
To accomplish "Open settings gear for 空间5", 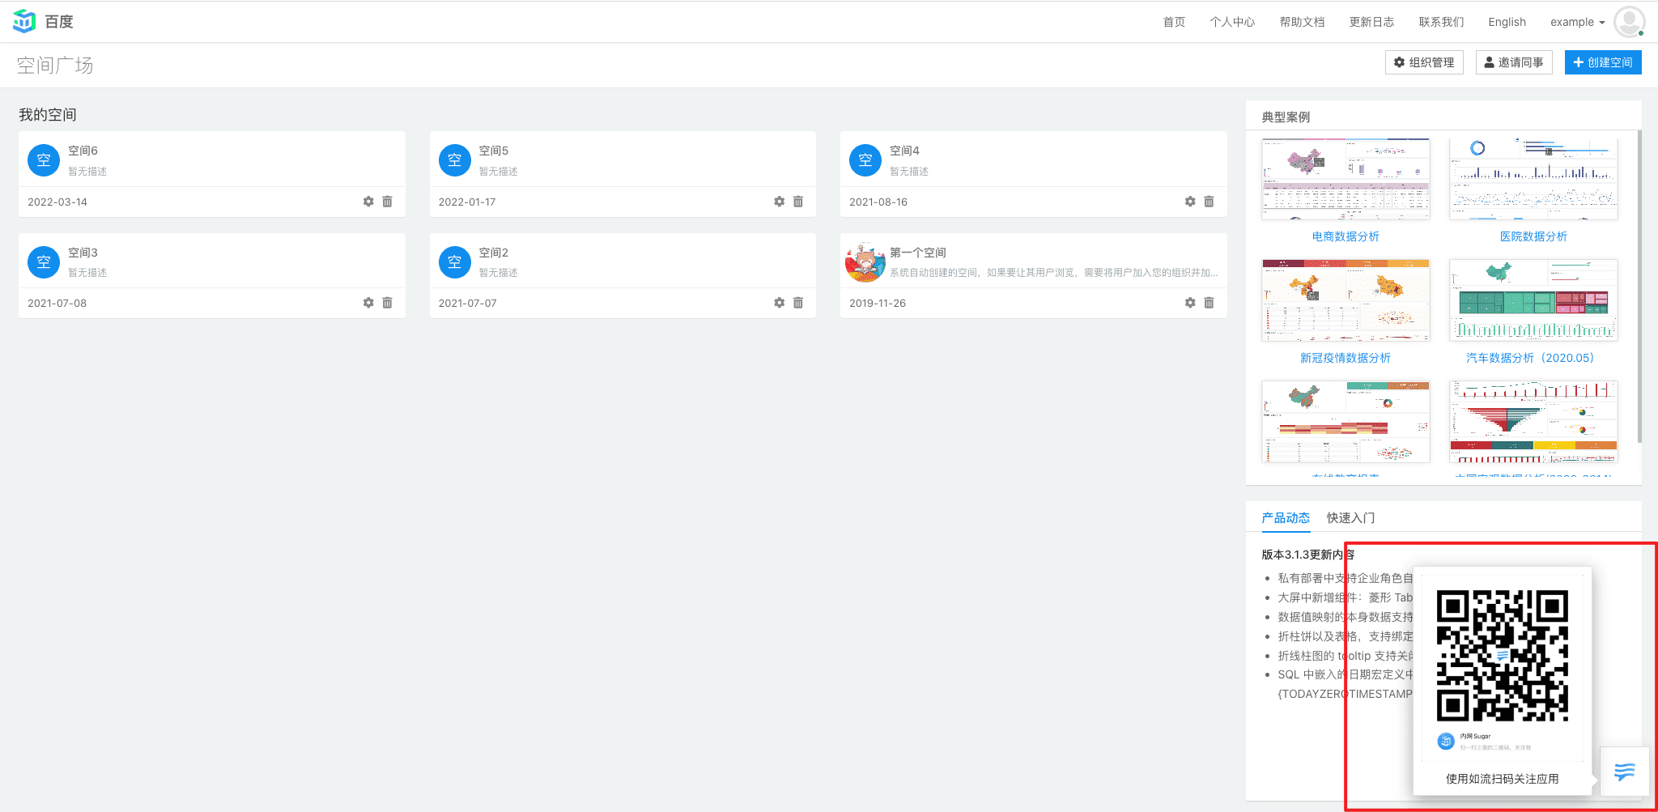I will 779,202.
